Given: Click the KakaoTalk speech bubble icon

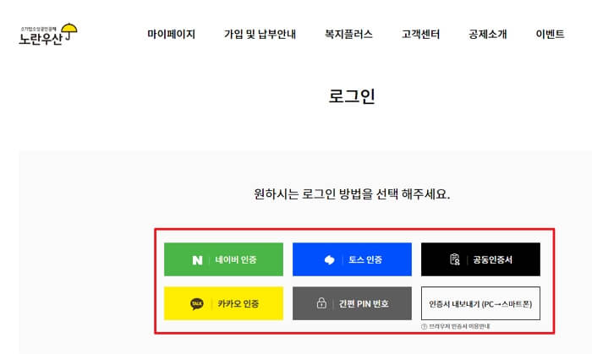Looking at the screenshot, I should 197,304.
